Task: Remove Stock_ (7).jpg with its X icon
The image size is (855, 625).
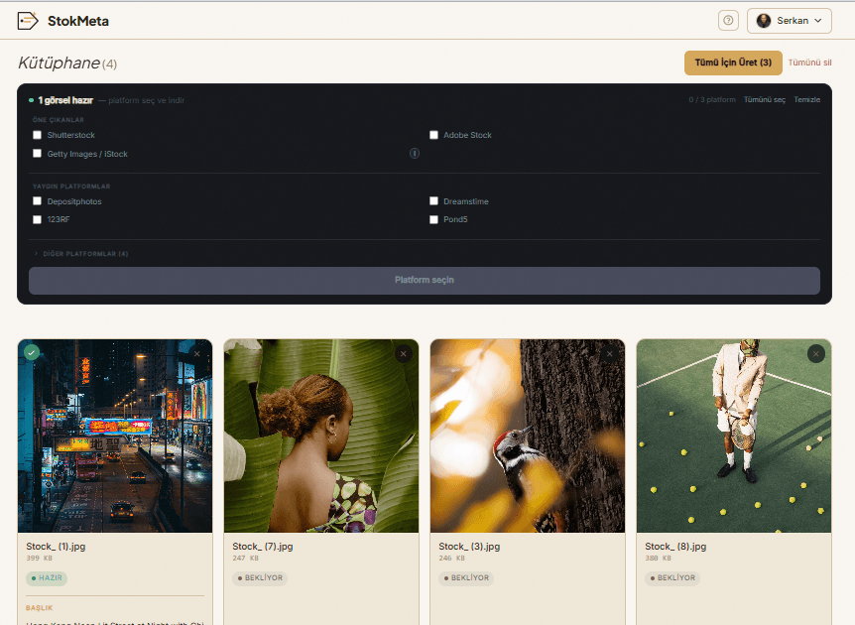Action: pyautogui.click(x=404, y=354)
